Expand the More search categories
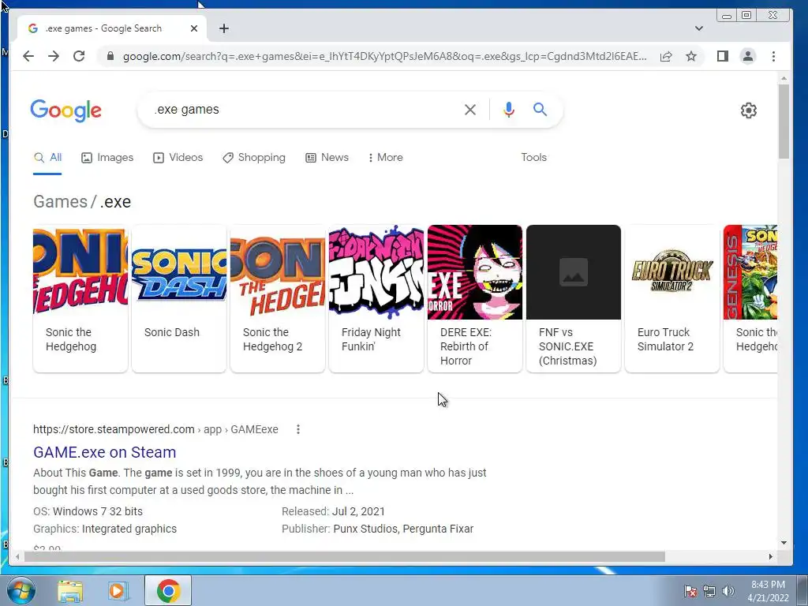 pyautogui.click(x=385, y=158)
